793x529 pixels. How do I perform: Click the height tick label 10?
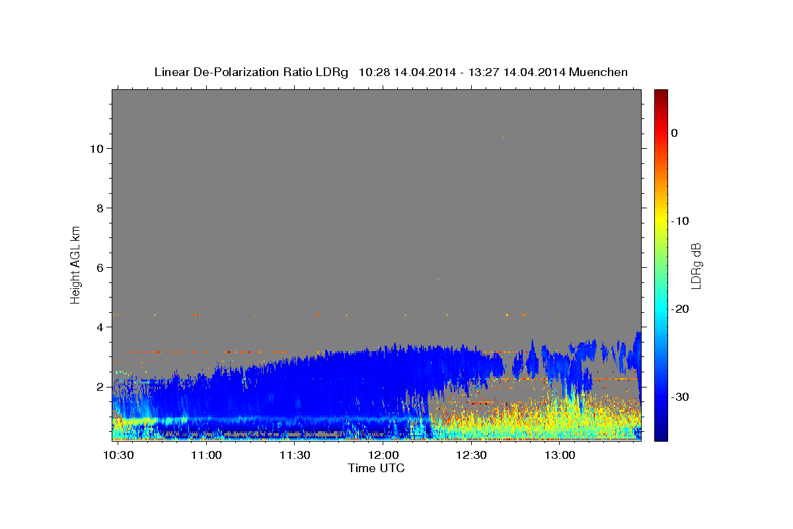click(x=97, y=149)
